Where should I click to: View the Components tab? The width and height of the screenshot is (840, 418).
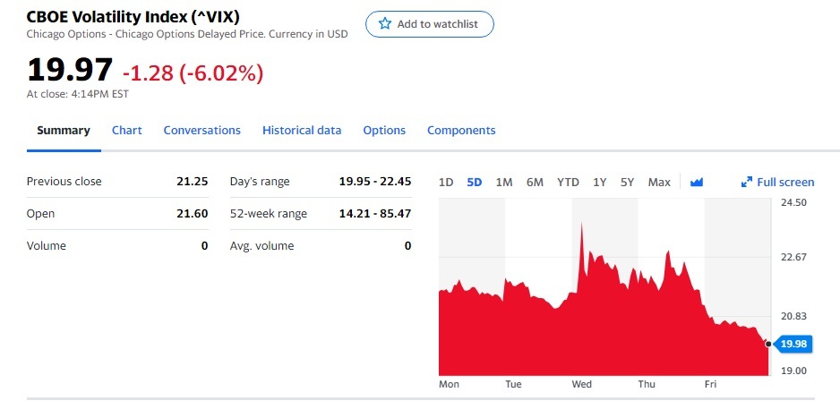(461, 131)
